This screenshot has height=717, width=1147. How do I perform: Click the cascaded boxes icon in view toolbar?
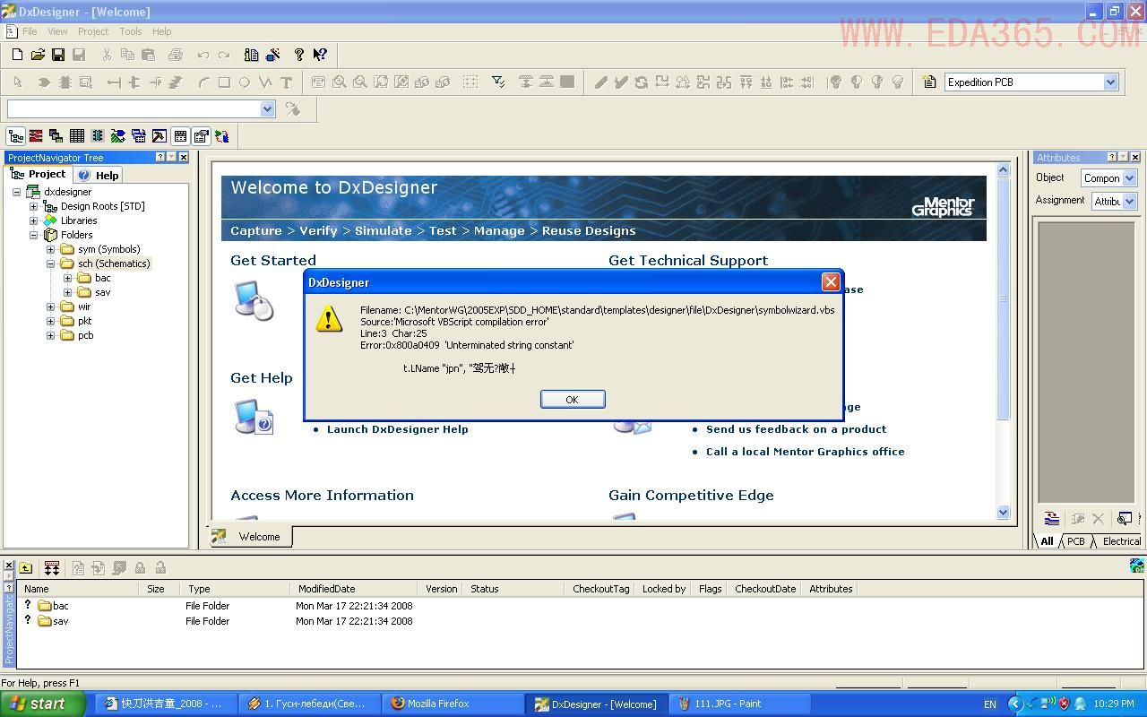(x=56, y=136)
